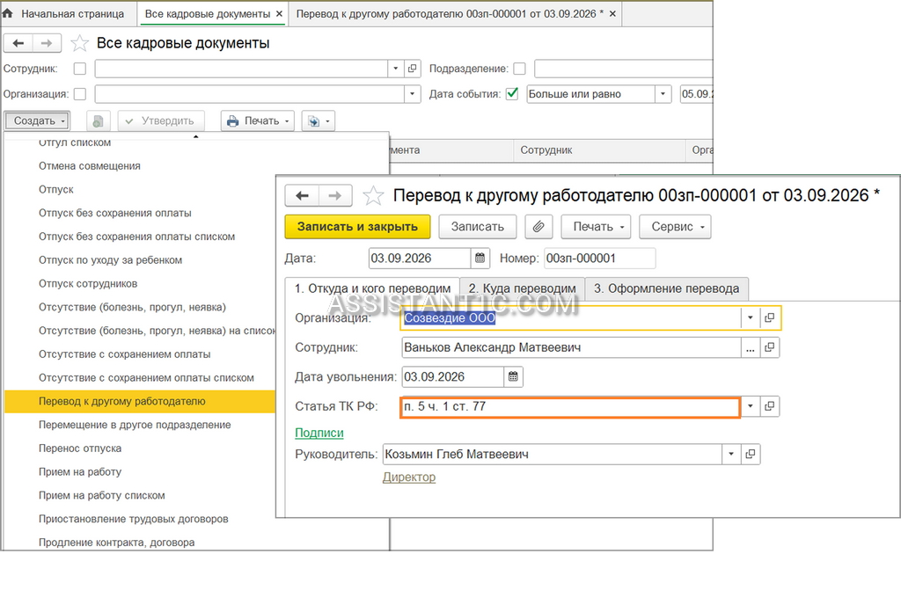Star Все кадровые документы as favorite
The height and width of the screenshot is (605, 901).
pyautogui.click(x=79, y=43)
